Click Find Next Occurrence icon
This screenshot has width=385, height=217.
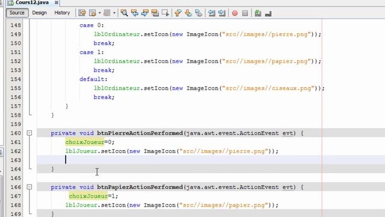[x=145, y=13]
